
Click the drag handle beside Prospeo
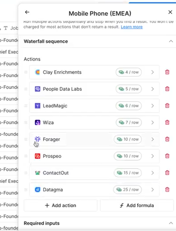26,156
